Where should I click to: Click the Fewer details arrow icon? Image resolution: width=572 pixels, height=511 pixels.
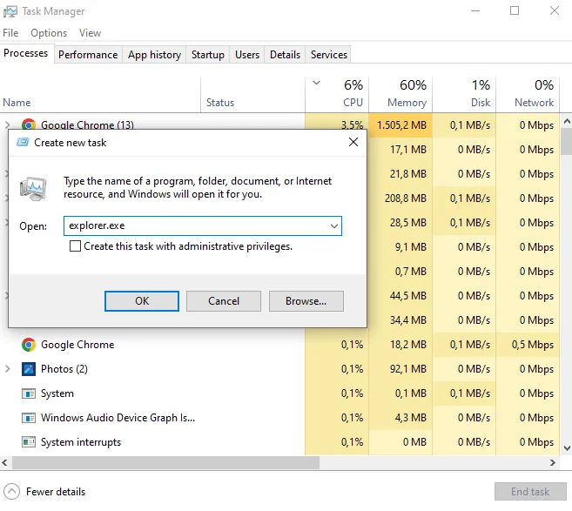pyautogui.click(x=11, y=492)
